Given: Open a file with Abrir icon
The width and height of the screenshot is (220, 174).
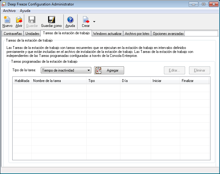Looking at the screenshot, I should [x=19, y=20].
